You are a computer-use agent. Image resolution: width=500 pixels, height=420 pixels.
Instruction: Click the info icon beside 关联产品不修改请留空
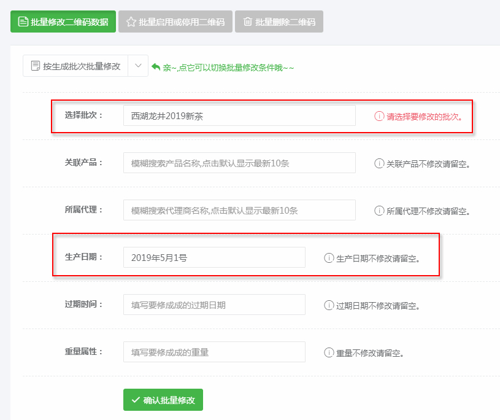pyautogui.click(x=379, y=163)
